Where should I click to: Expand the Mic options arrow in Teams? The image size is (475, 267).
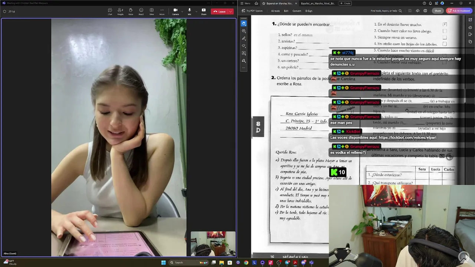click(196, 11)
